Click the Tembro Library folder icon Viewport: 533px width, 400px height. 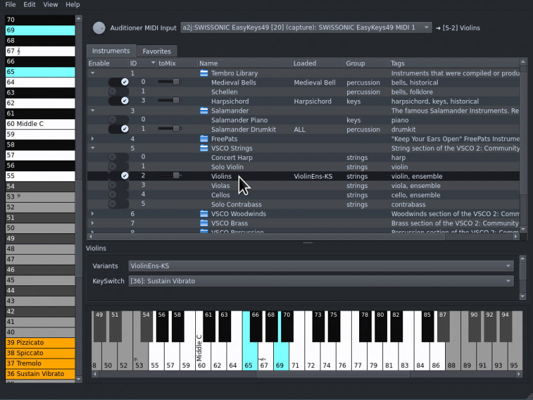point(205,73)
